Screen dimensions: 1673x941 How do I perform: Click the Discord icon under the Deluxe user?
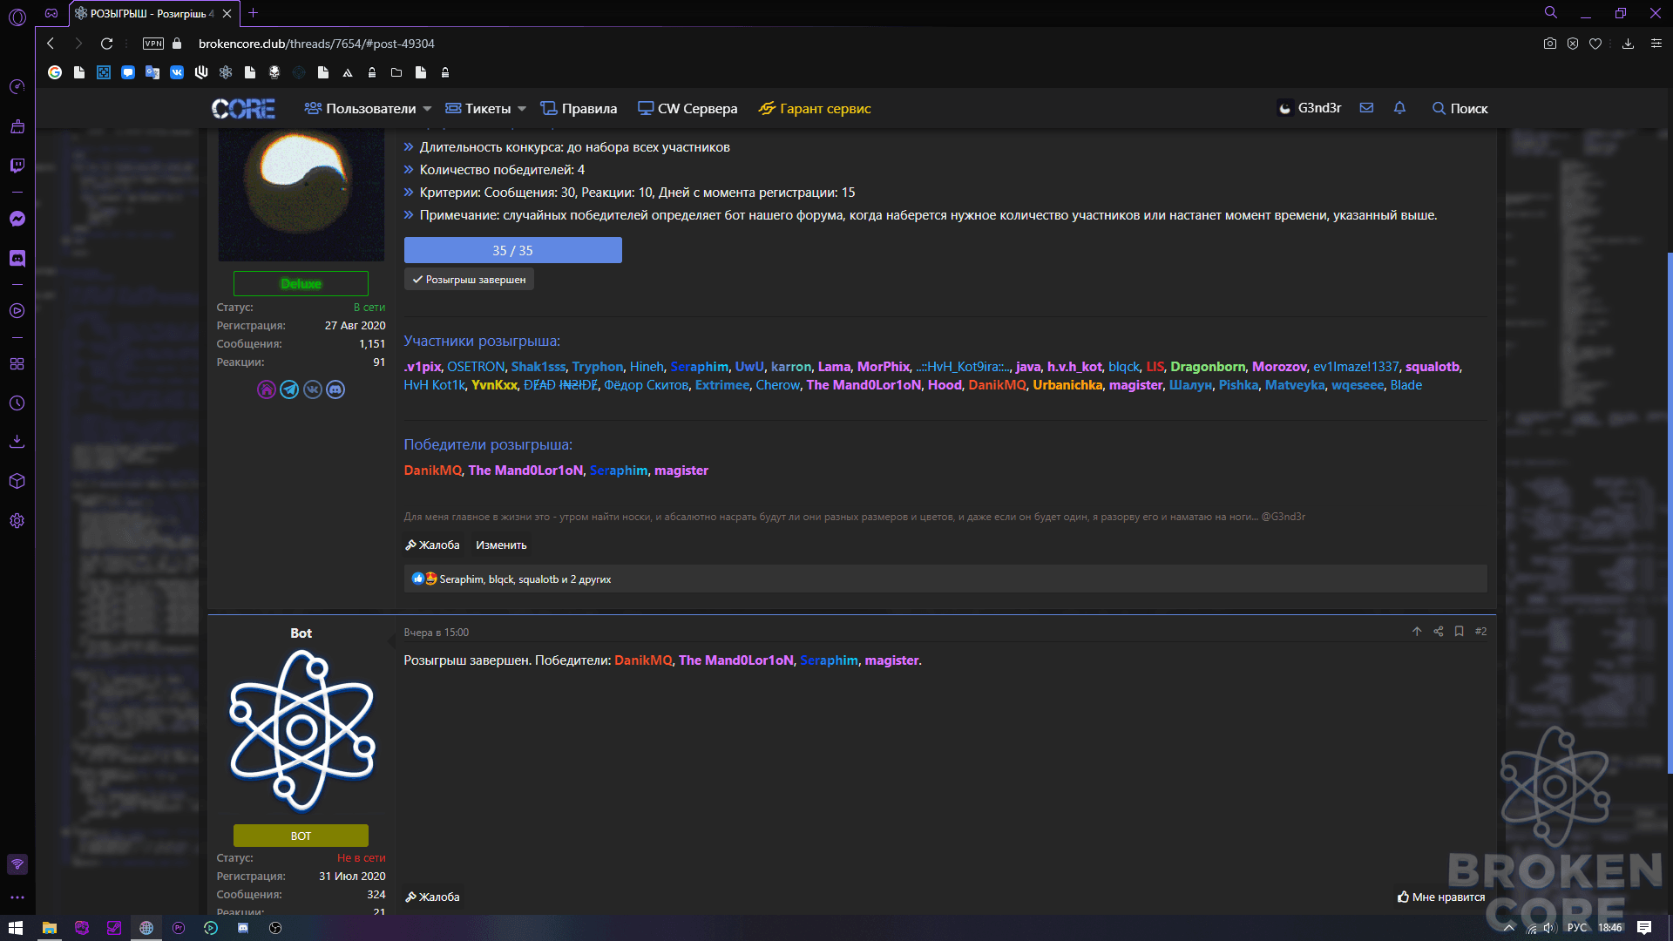(x=335, y=389)
